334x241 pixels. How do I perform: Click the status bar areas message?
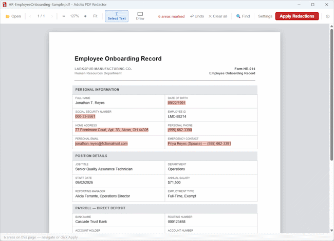[x=41, y=237]
